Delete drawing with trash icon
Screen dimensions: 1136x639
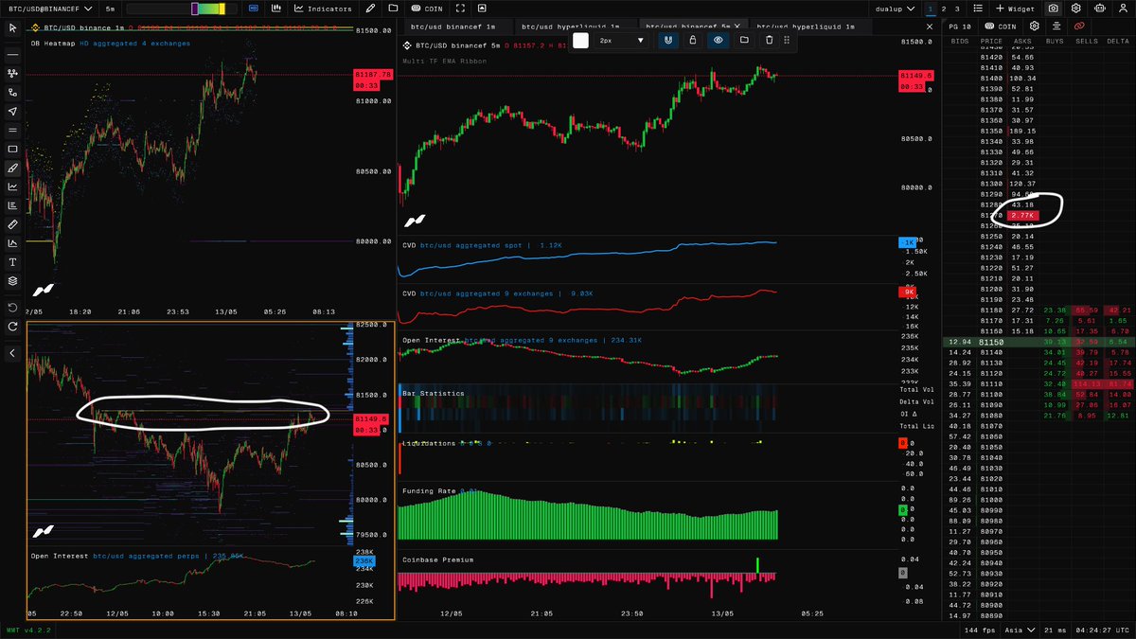pyautogui.click(x=769, y=41)
